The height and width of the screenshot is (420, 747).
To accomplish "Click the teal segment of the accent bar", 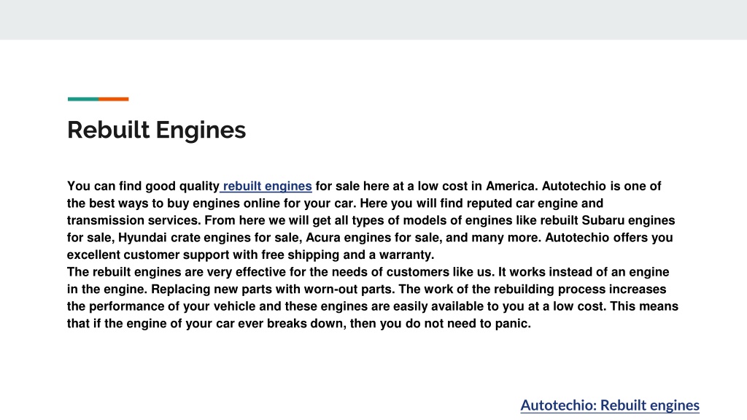I will [x=83, y=99].
